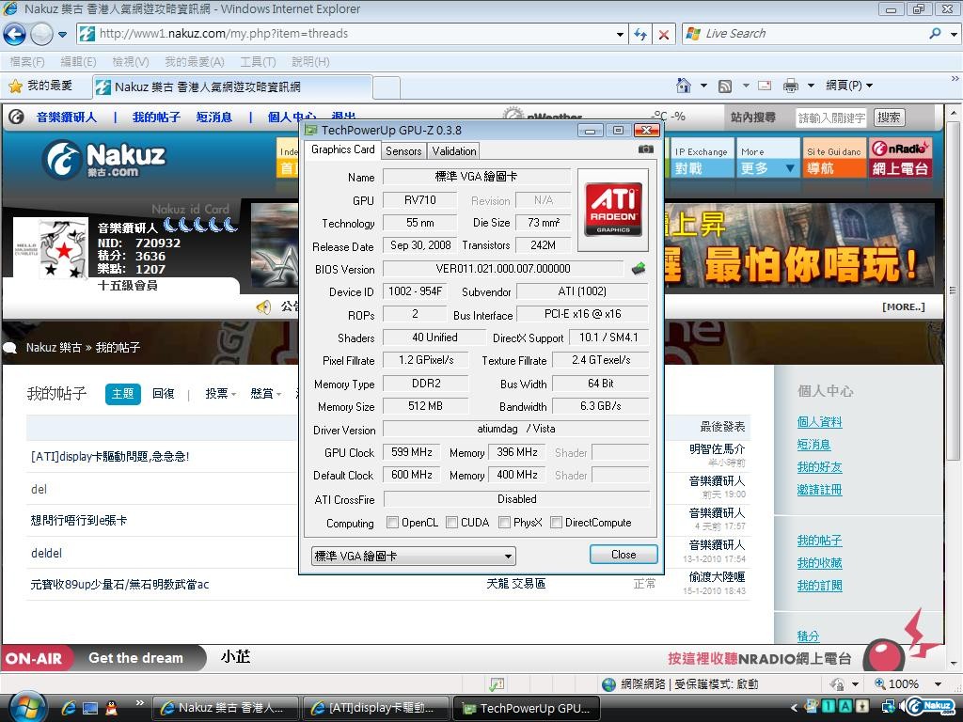Screen dimensions: 963x722
Task: Click the BIOS save chip icon
Action: coord(639,269)
